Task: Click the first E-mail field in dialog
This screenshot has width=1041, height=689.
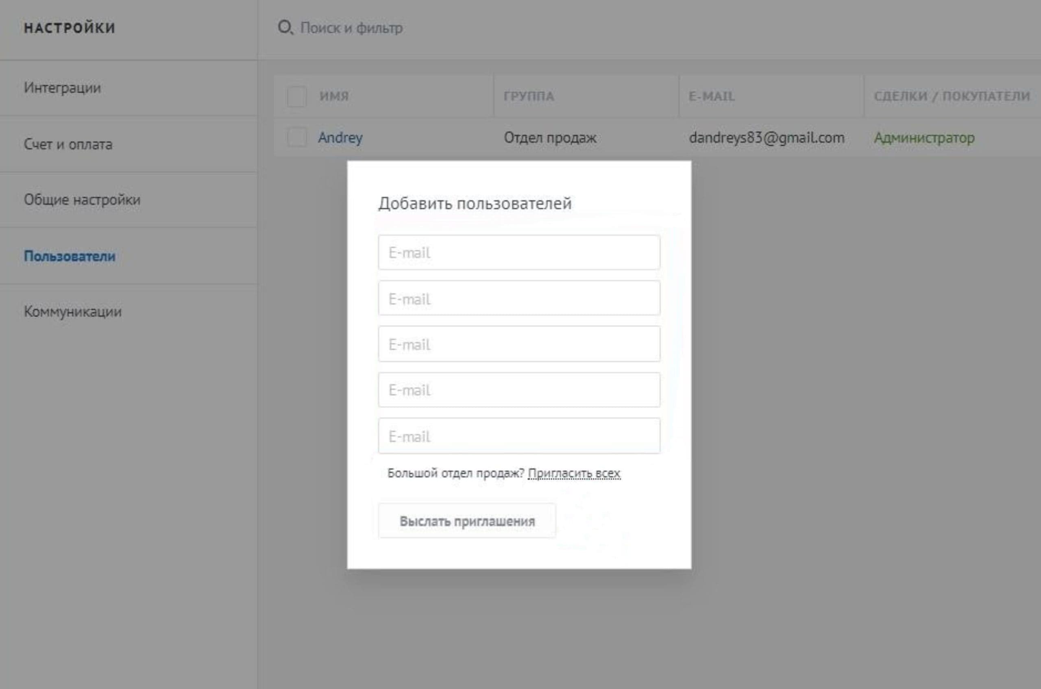Action: click(519, 253)
